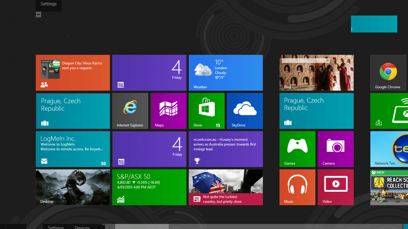Open the Weather tile showing London
This screenshot has width=408, height=229.
(x=226, y=72)
